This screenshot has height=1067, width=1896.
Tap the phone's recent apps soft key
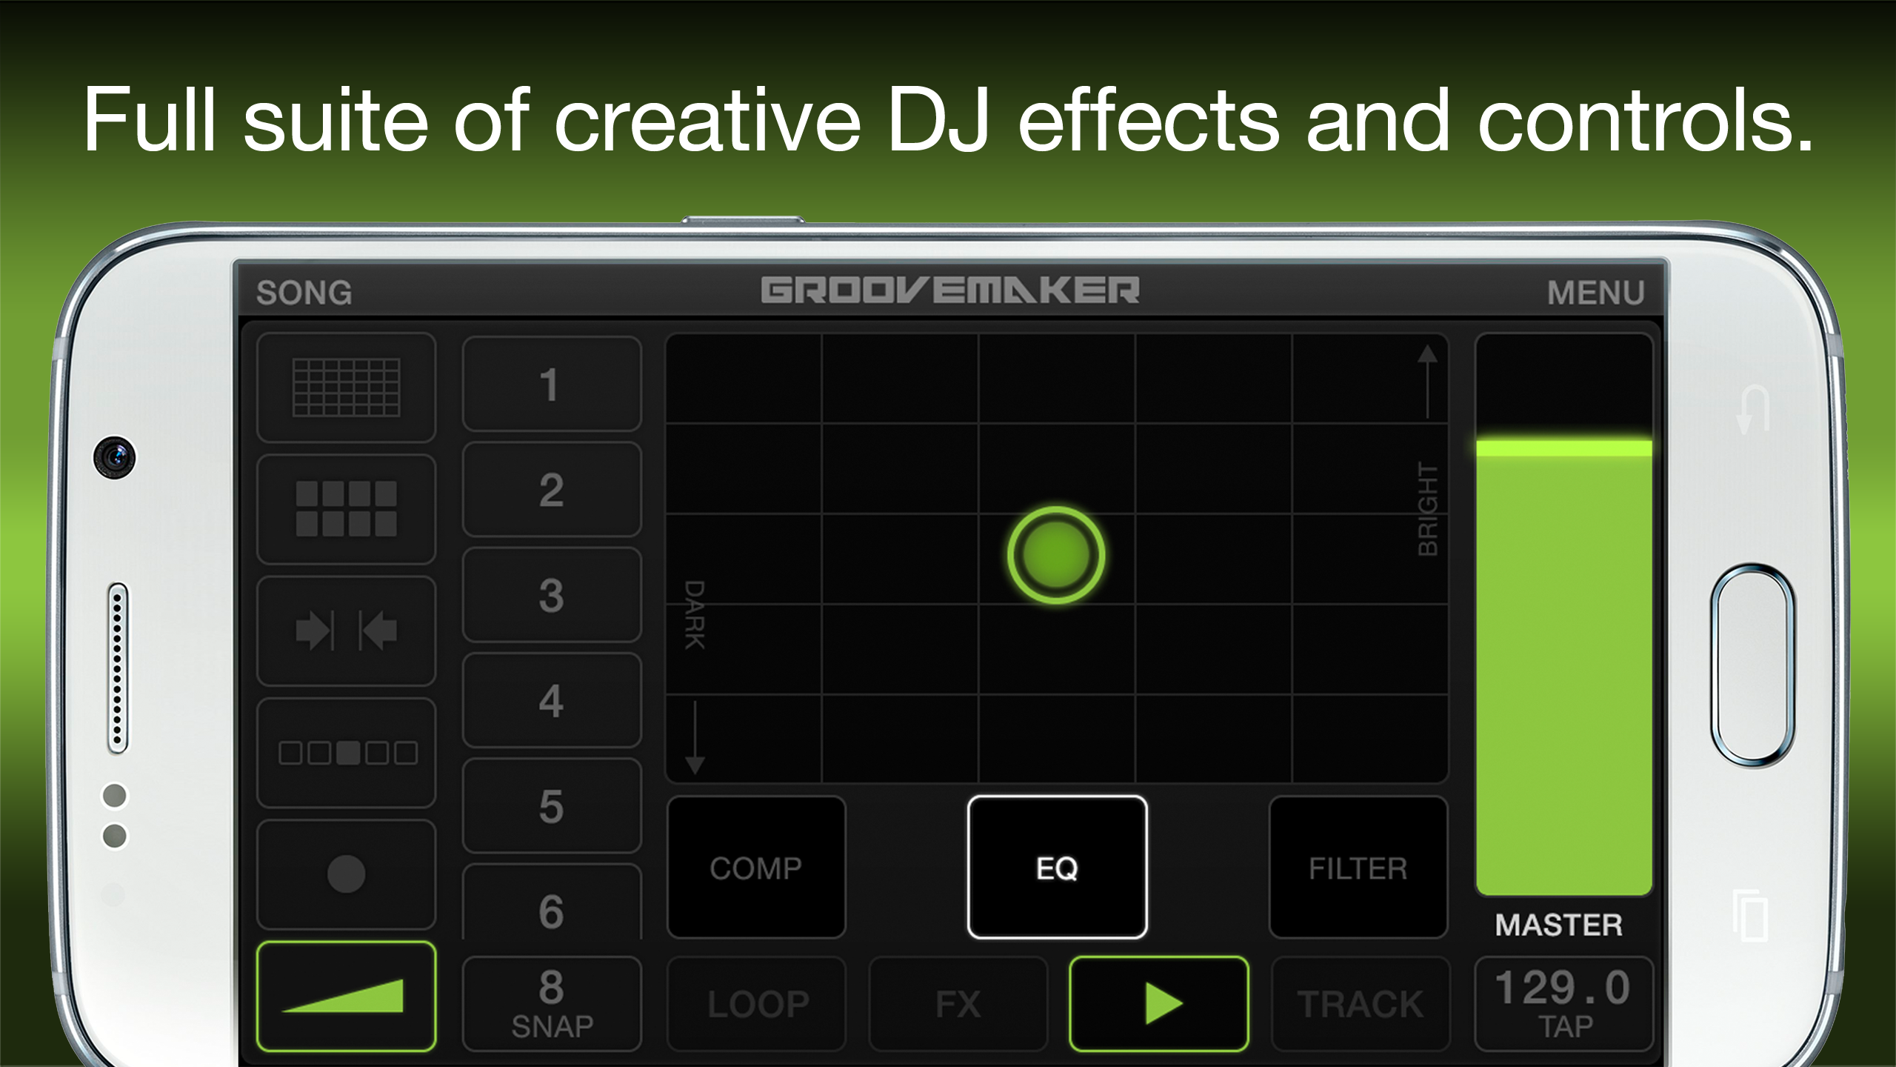click(1750, 915)
